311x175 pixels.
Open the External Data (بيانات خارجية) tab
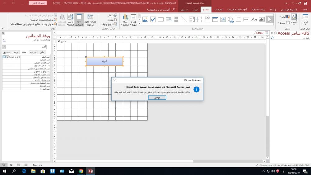(258, 10)
